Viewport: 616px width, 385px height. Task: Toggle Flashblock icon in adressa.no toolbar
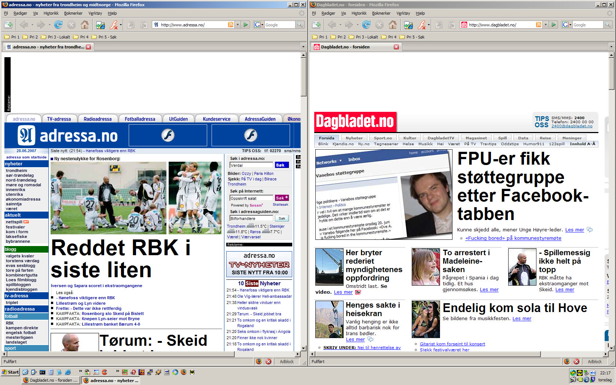click(x=114, y=25)
